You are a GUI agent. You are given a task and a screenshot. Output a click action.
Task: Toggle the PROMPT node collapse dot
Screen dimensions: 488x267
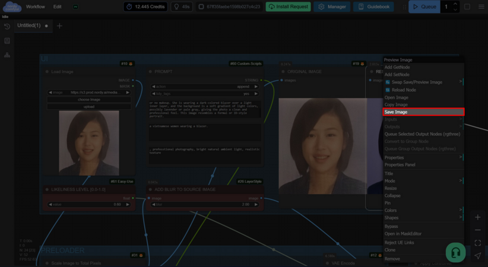point(150,72)
